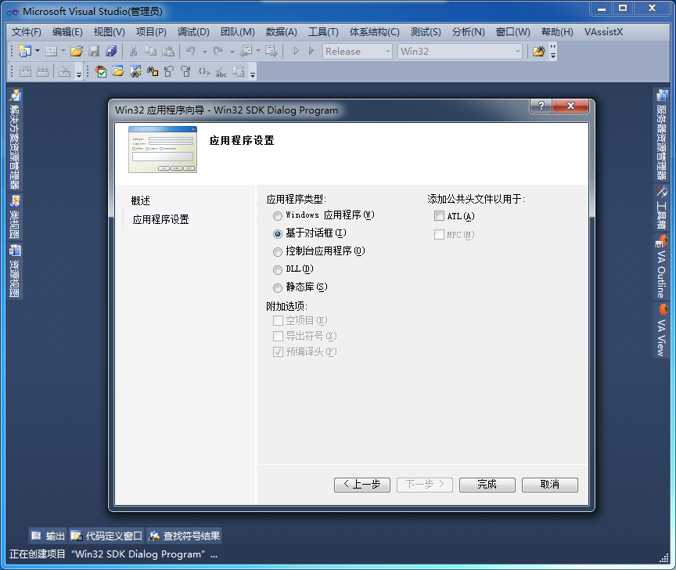Click VA Find References icon
Image resolution: width=676 pixels, height=570 pixels.
coord(153,71)
